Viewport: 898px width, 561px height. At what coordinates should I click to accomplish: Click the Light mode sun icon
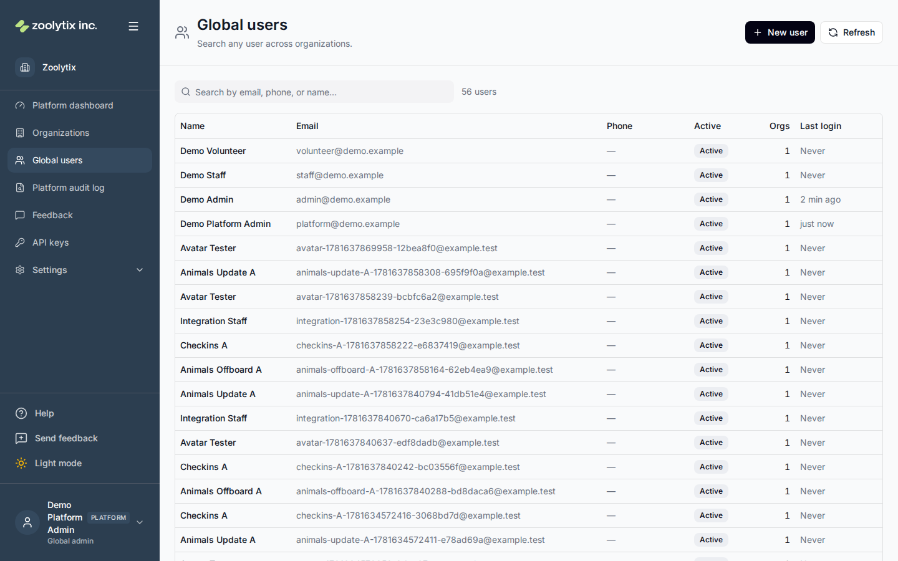21,463
